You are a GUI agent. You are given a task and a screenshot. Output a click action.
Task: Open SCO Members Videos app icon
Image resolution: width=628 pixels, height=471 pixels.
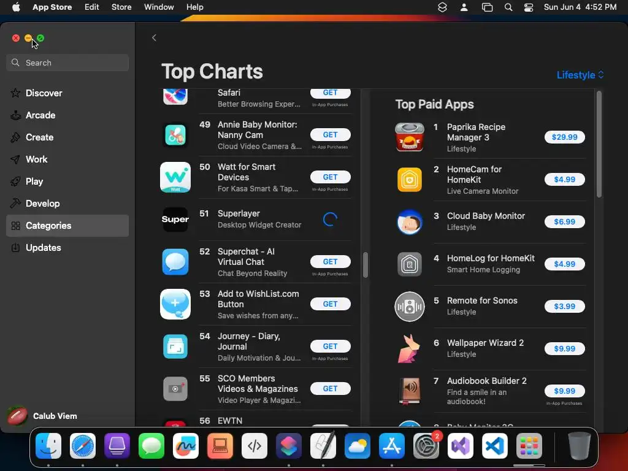pos(175,388)
